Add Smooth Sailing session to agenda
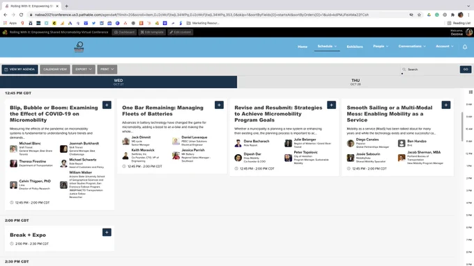474x266 pixels. (x=446, y=105)
